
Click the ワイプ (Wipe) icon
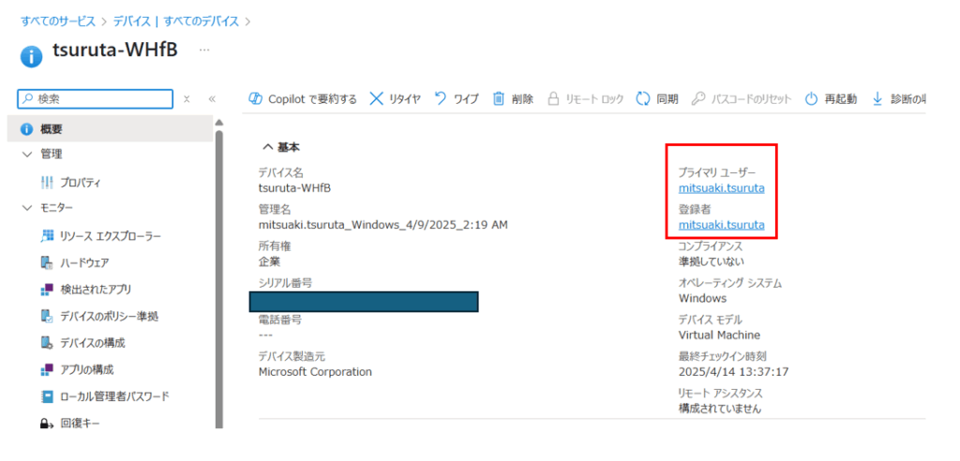441,98
